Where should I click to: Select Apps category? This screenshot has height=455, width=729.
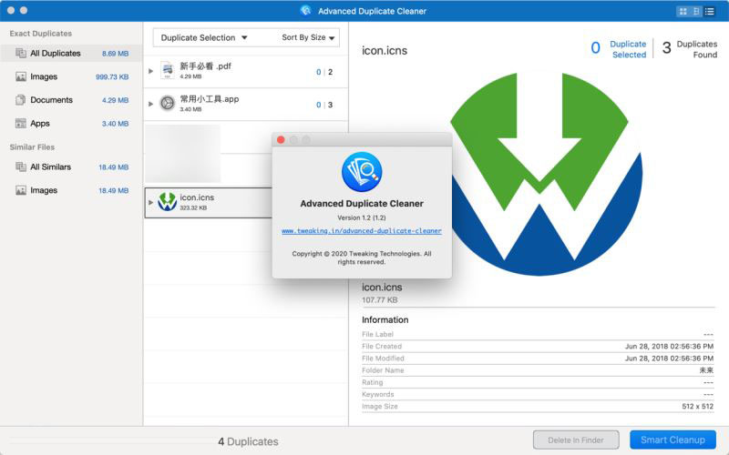pos(71,123)
